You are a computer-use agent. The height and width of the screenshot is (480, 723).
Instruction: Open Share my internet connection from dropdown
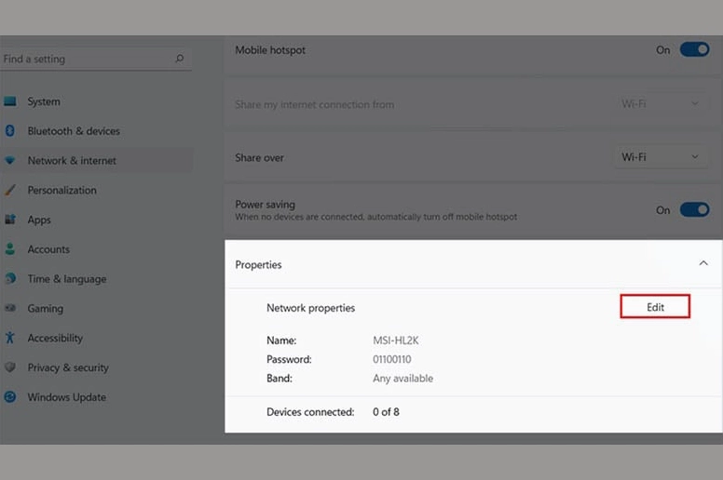coord(661,104)
